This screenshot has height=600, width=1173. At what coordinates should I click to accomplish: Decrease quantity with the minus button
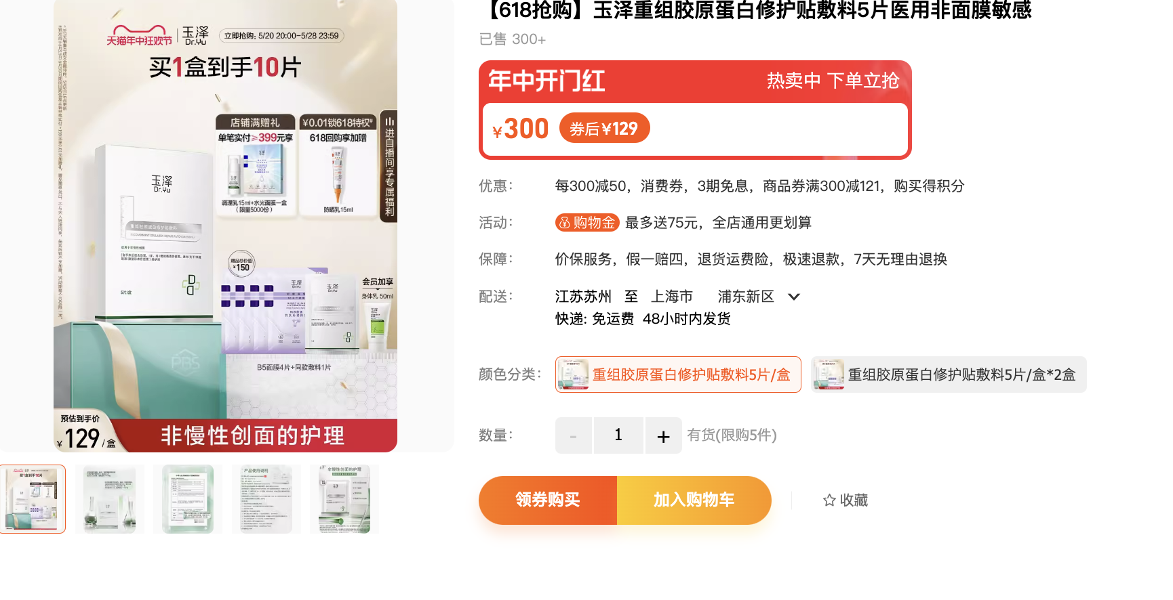click(573, 435)
